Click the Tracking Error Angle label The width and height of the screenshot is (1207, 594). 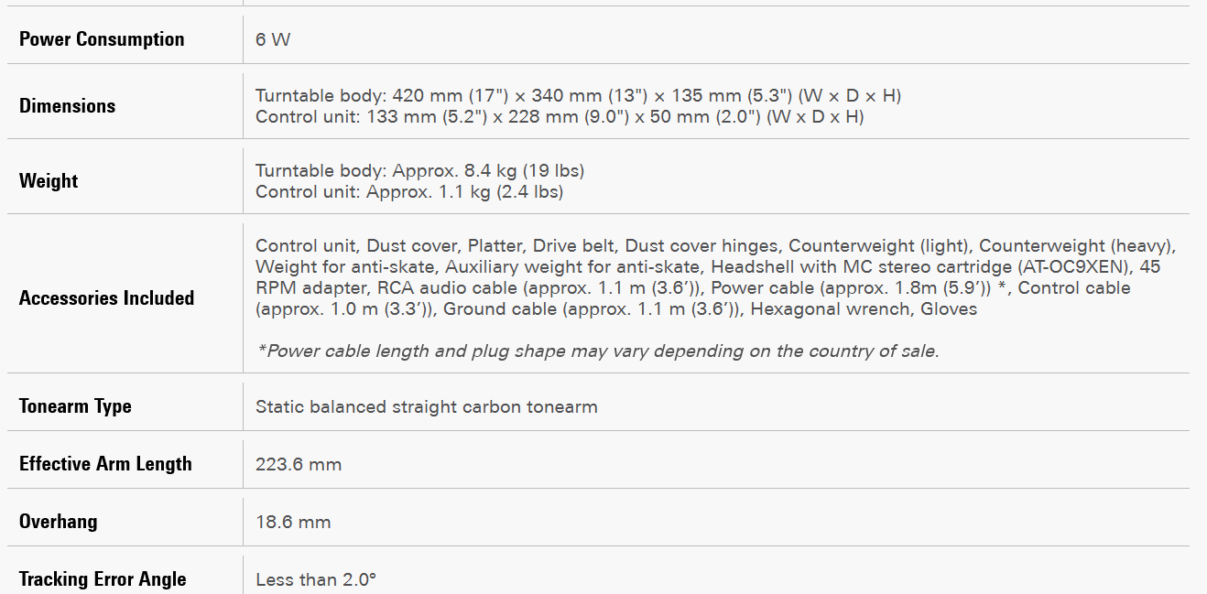click(103, 579)
